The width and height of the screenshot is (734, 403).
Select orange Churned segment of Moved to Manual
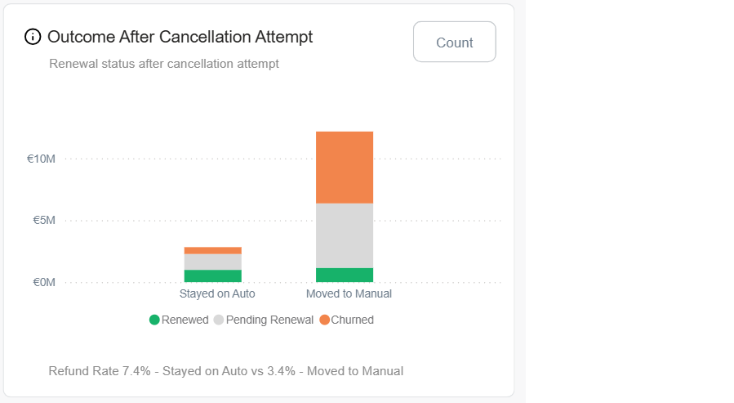pyautogui.click(x=345, y=167)
